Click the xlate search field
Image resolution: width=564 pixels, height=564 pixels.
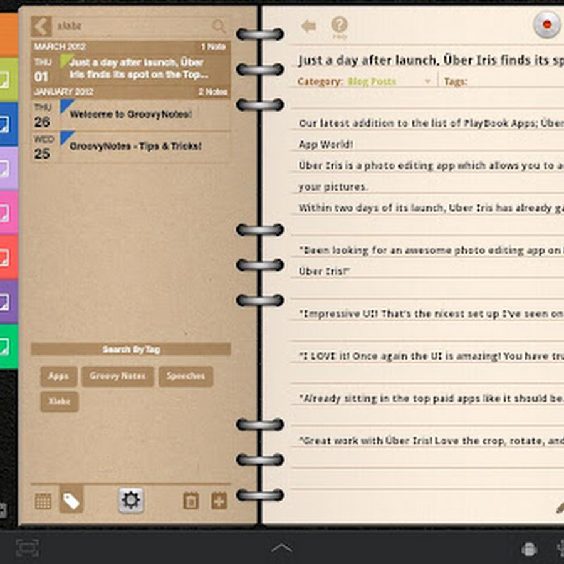[133, 26]
